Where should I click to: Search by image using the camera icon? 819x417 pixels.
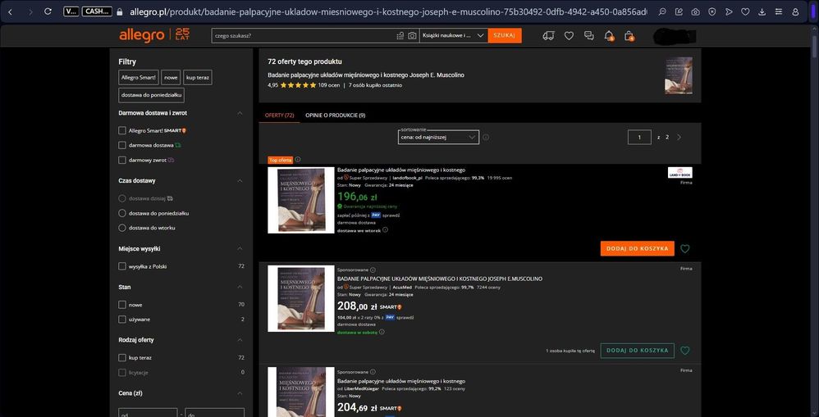click(x=412, y=35)
